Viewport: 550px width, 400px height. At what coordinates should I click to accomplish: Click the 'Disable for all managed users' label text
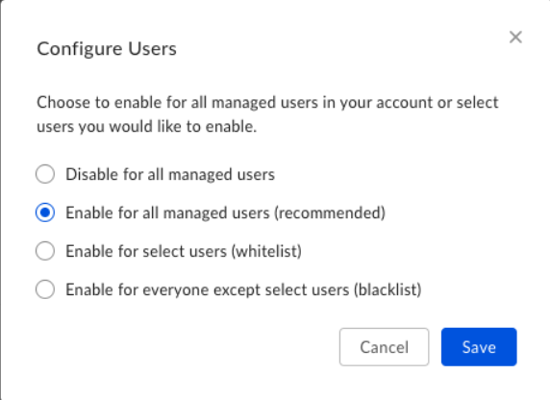point(170,174)
